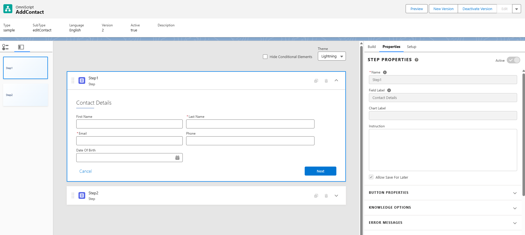Viewport: 525px width, 235px height.
Task: Open the Setup tab
Action: [x=411, y=47]
